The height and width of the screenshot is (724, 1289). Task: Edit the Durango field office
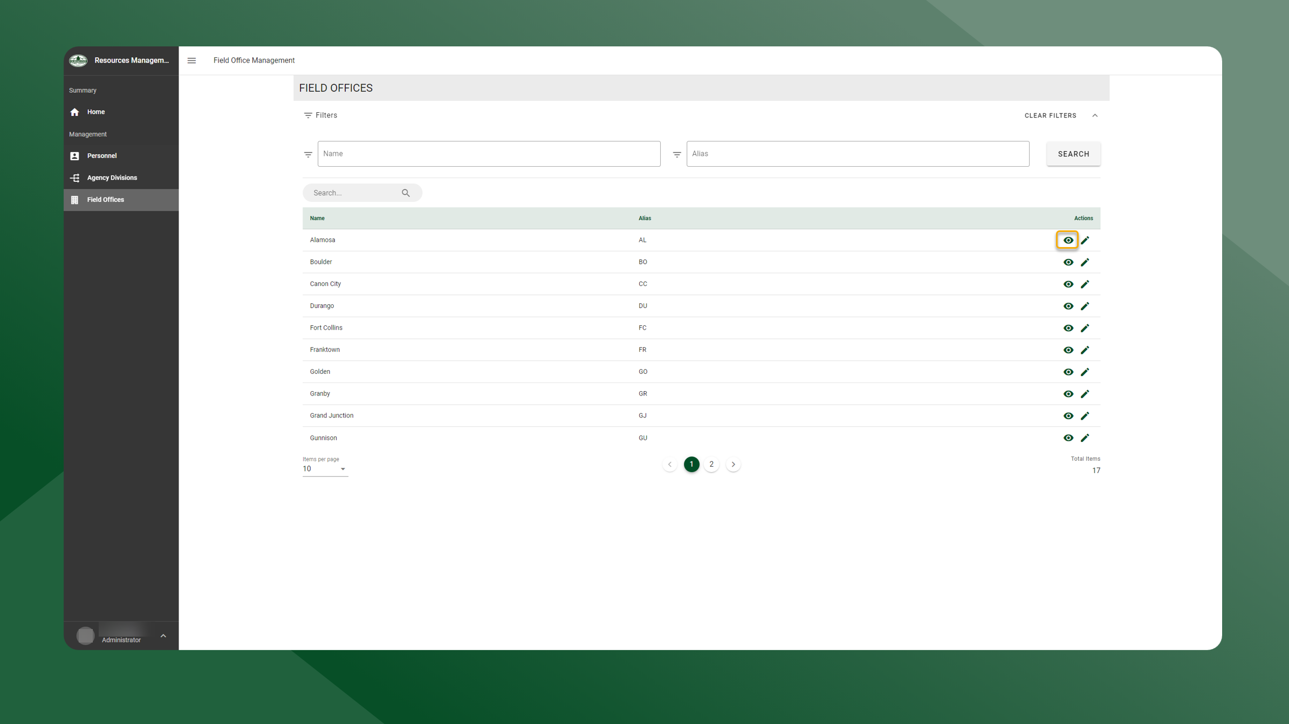1085,306
